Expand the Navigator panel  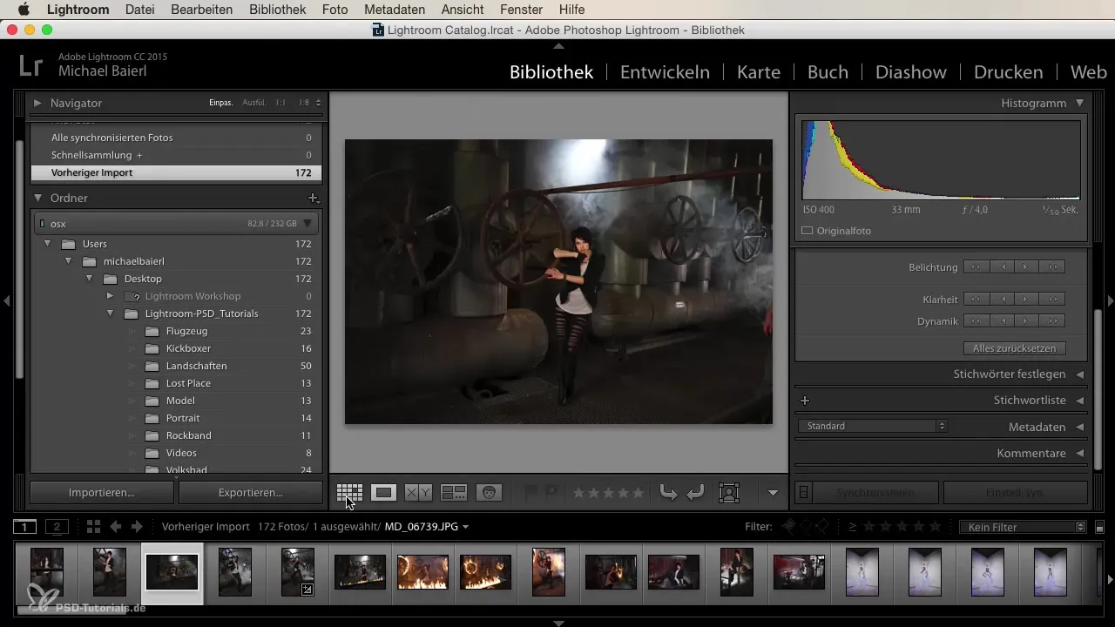[37, 103]
